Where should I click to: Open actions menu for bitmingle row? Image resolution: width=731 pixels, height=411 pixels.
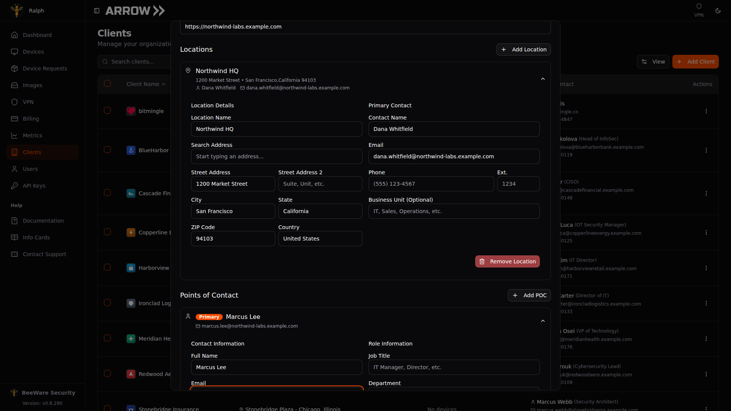706,111
